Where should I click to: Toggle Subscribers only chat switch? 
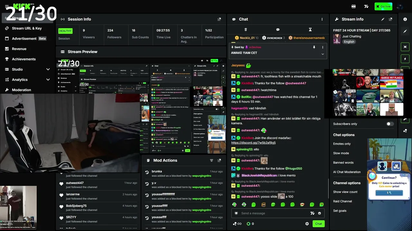click(390, 124)
